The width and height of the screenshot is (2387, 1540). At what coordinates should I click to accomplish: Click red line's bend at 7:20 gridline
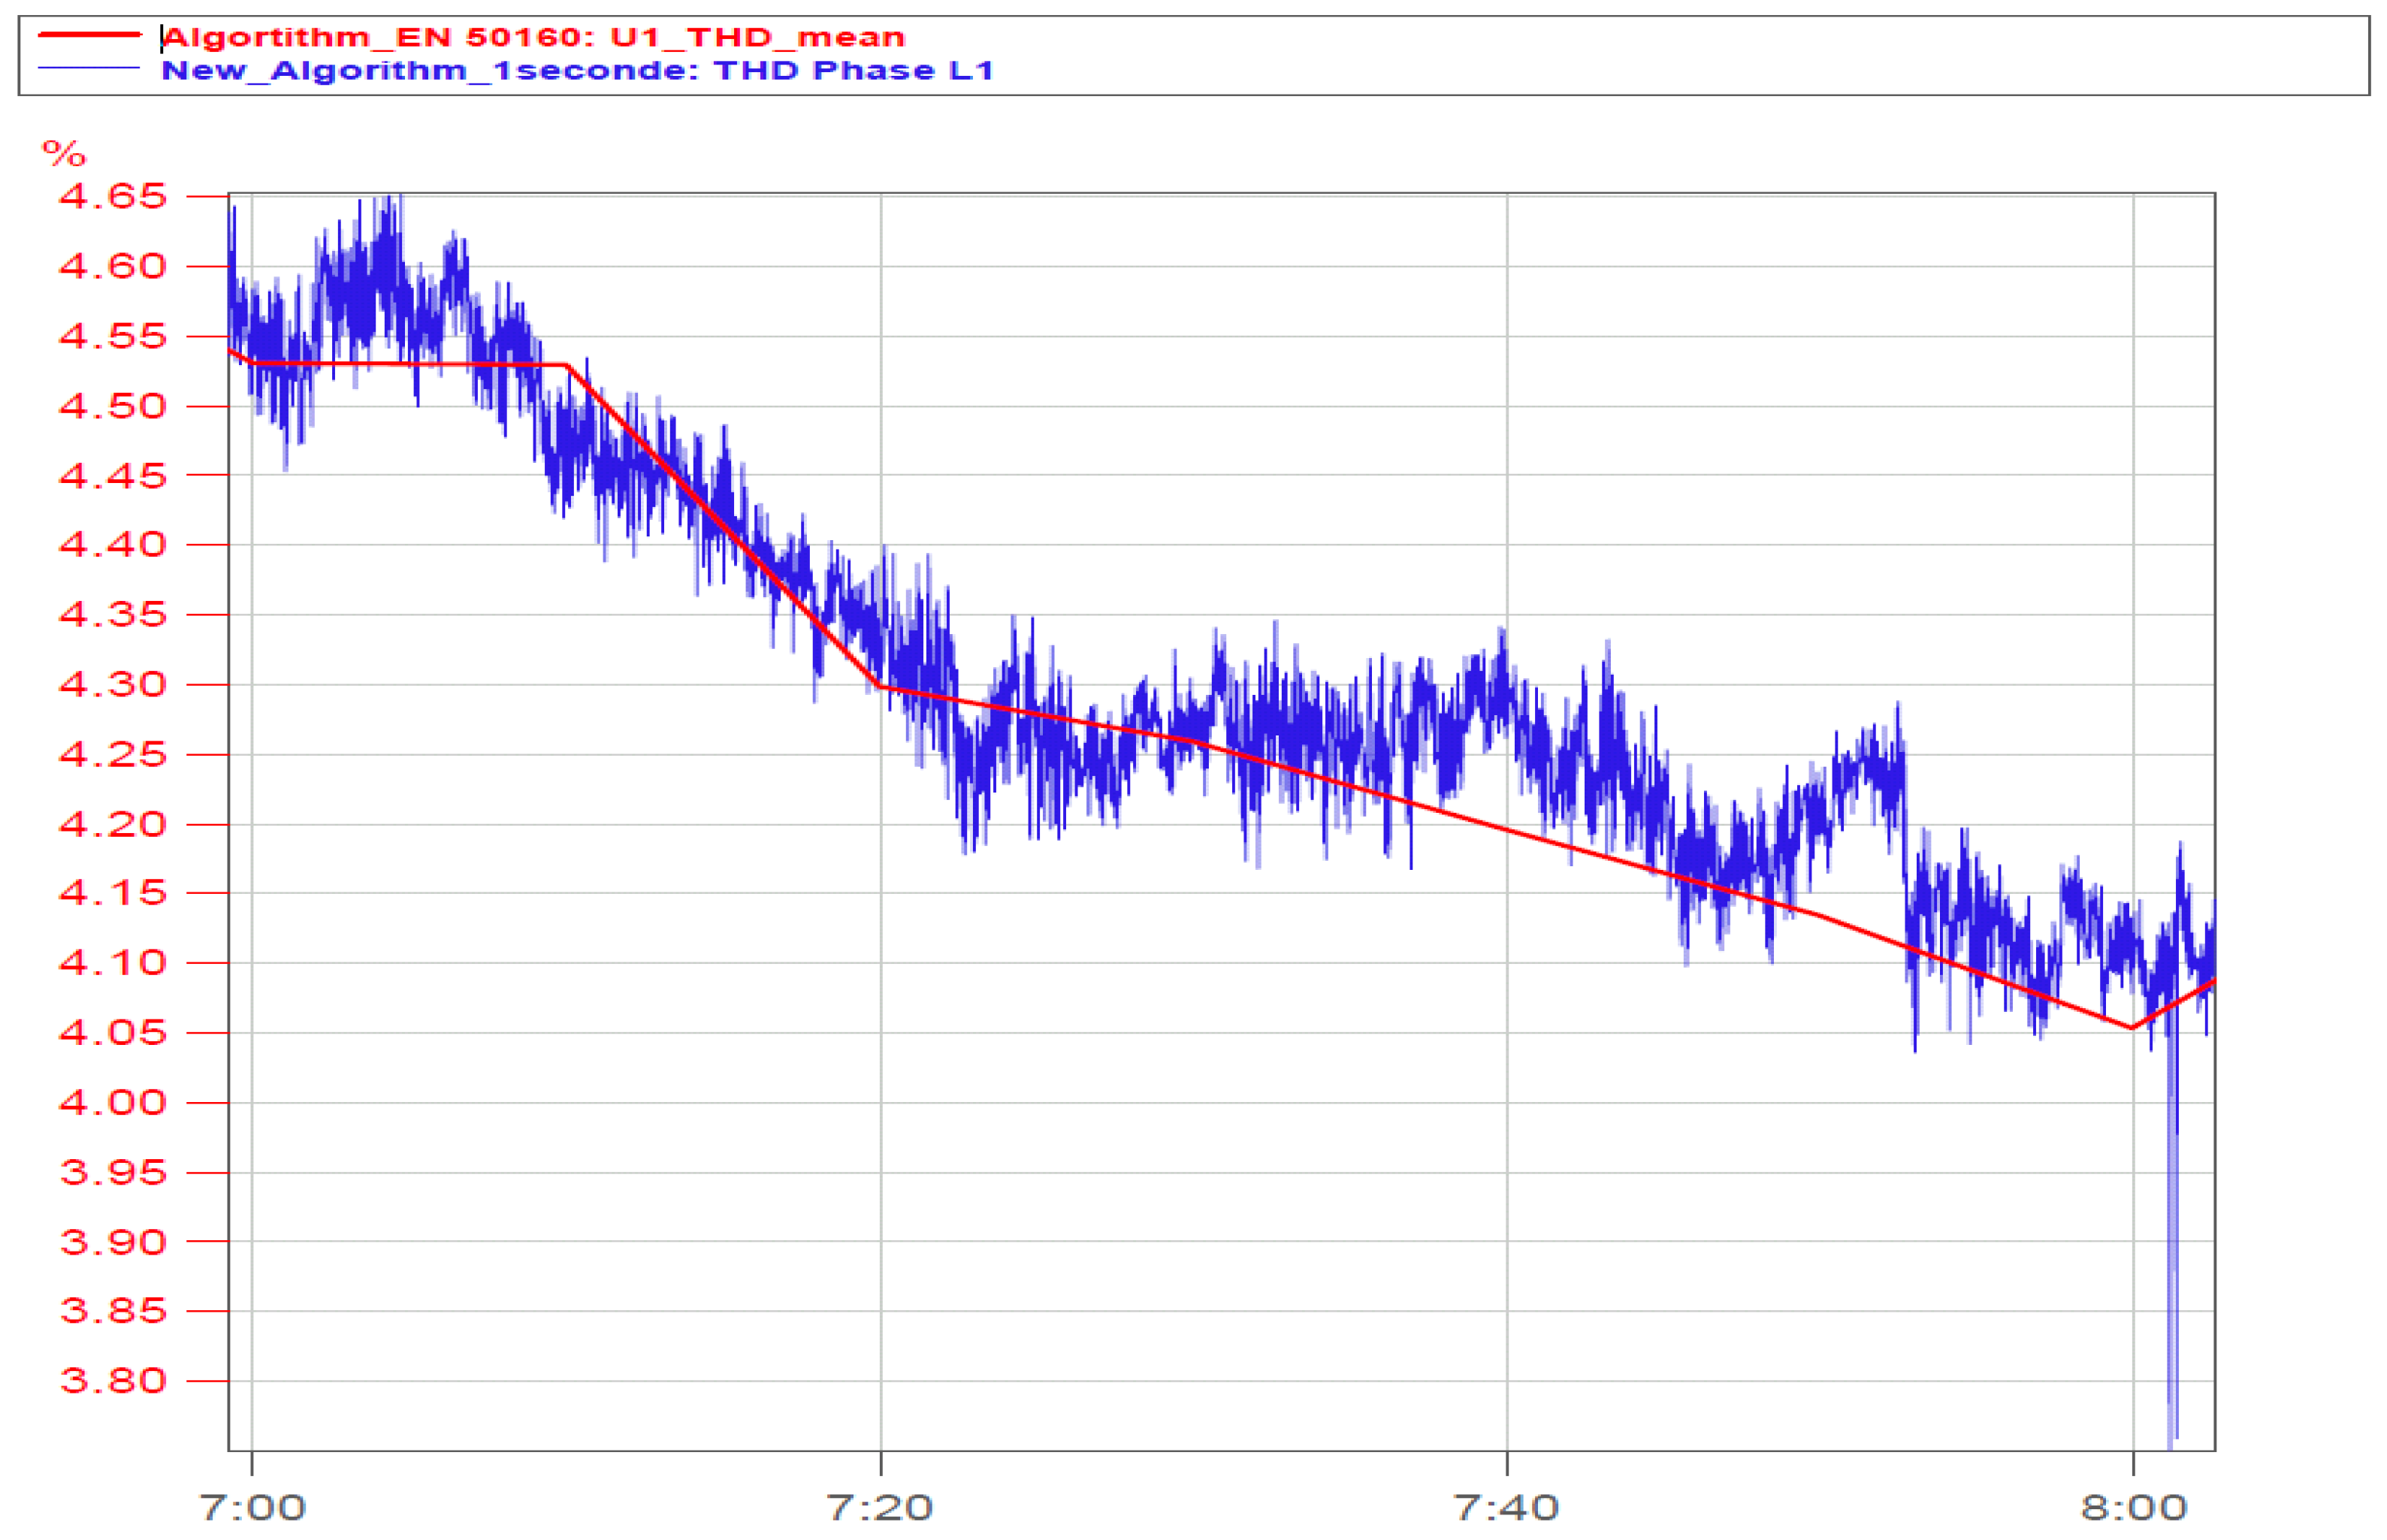click(x=880, y=687)
